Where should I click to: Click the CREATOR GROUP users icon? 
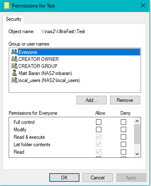pyautogui.click(x=14, y=66)
